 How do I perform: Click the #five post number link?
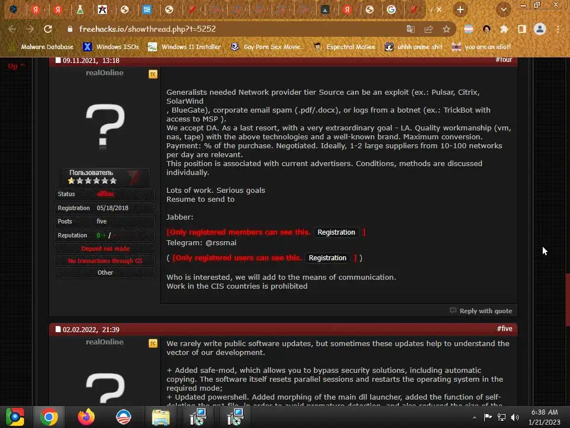click(504, 329)
